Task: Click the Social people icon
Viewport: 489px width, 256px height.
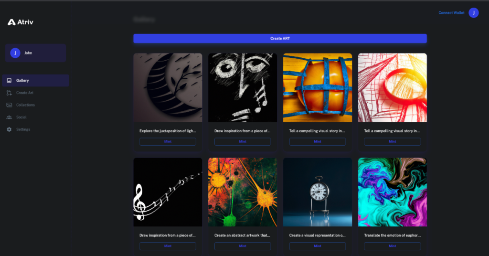Action: (x=9, y=117)
